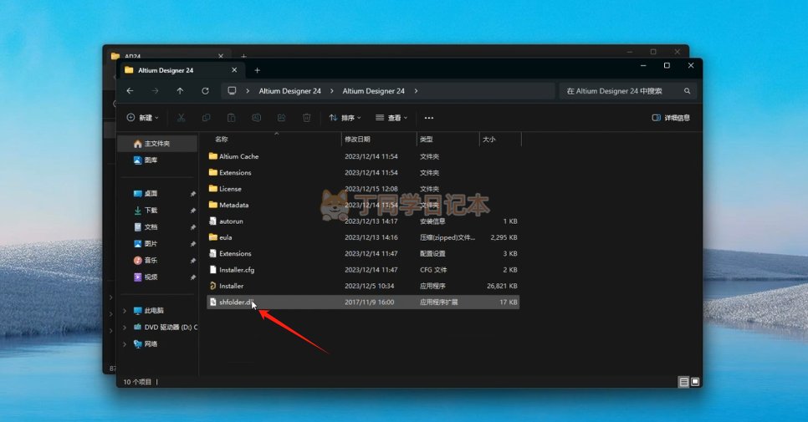
Task: Expand the 此电脑 (This PC) tree node
Action: [x=125, y=311]
